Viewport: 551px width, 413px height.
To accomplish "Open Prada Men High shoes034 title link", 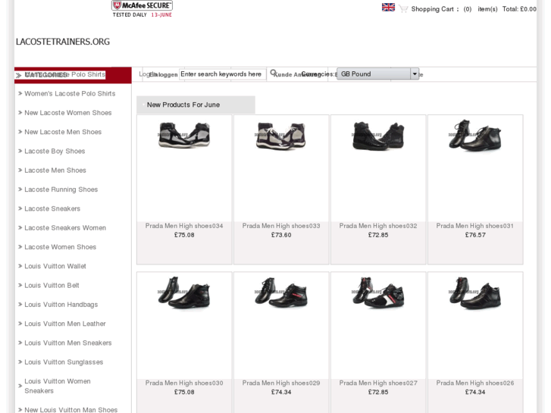I will [x=184, y=226].
